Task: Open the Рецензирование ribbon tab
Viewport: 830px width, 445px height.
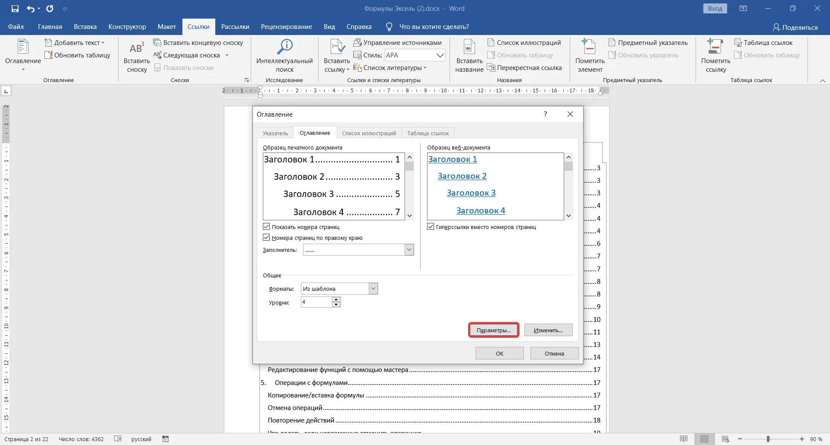Action: click(x=286, y=27)
